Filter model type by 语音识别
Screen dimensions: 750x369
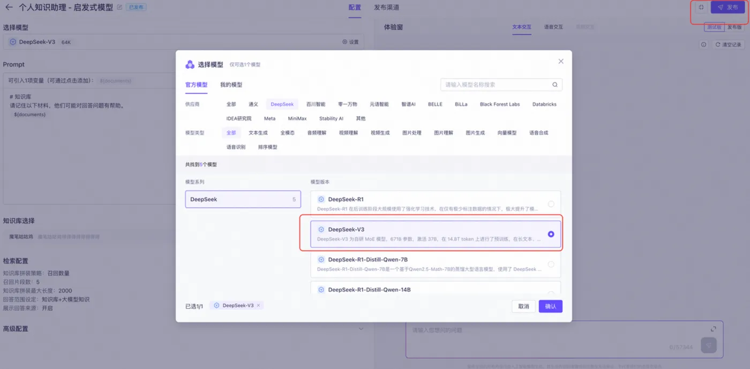tap(236, 147)
